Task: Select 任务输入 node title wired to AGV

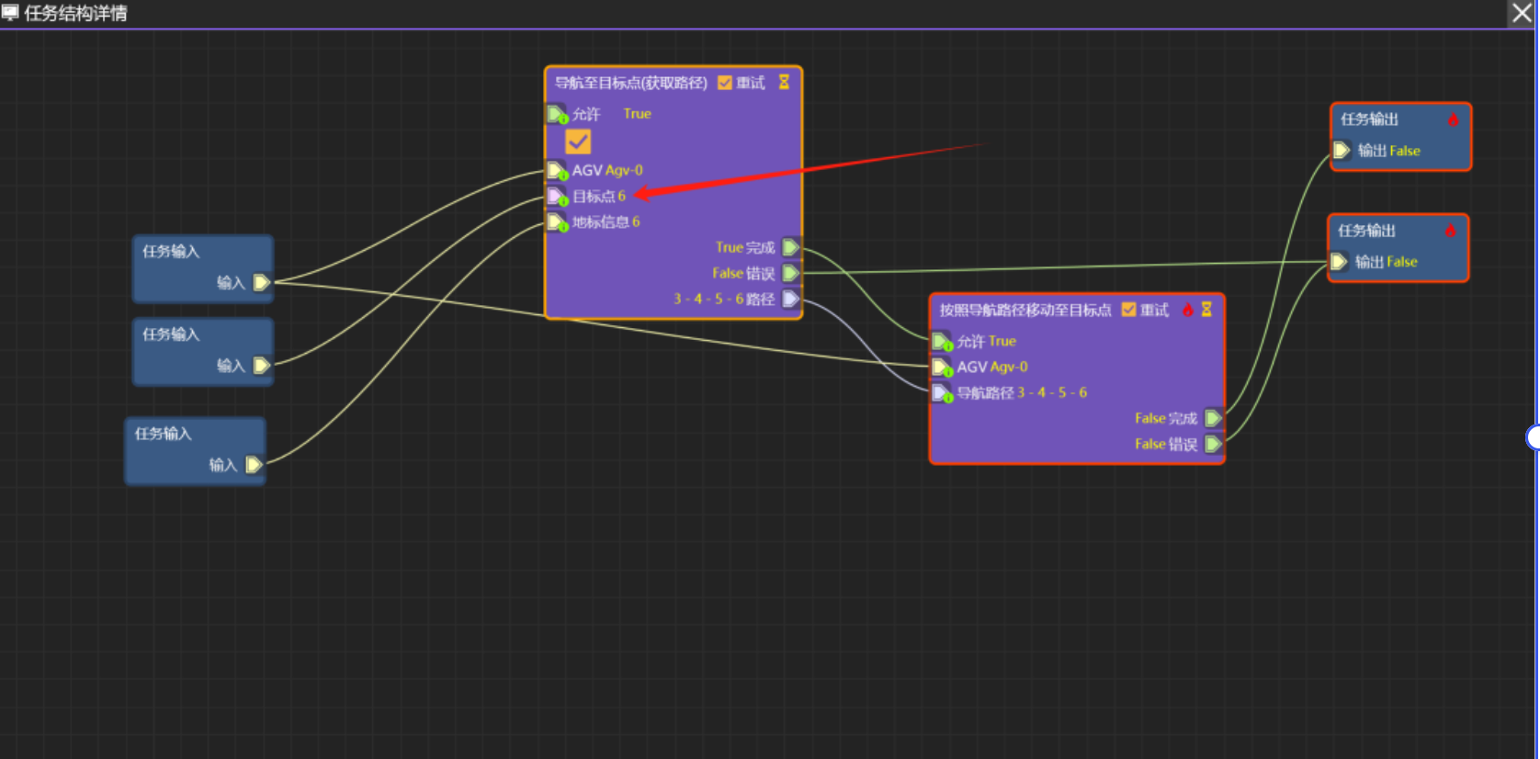Action: 171,251
